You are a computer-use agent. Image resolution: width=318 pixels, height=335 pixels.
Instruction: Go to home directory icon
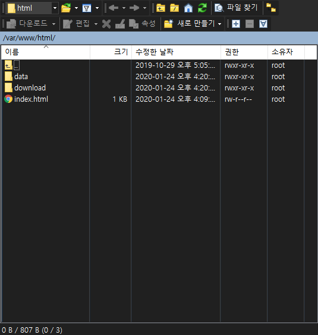[x=188, y=8]
